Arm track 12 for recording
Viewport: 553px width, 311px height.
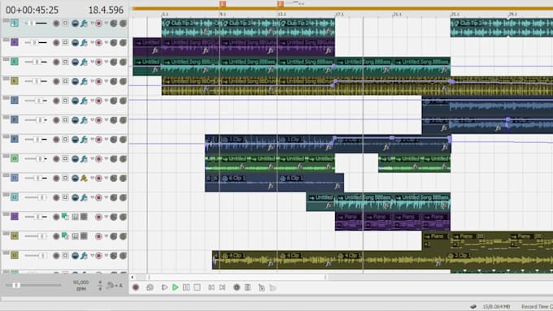tap(98, 197)
